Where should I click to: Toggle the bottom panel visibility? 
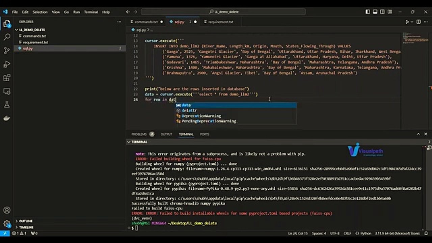(x=375, y=12)
